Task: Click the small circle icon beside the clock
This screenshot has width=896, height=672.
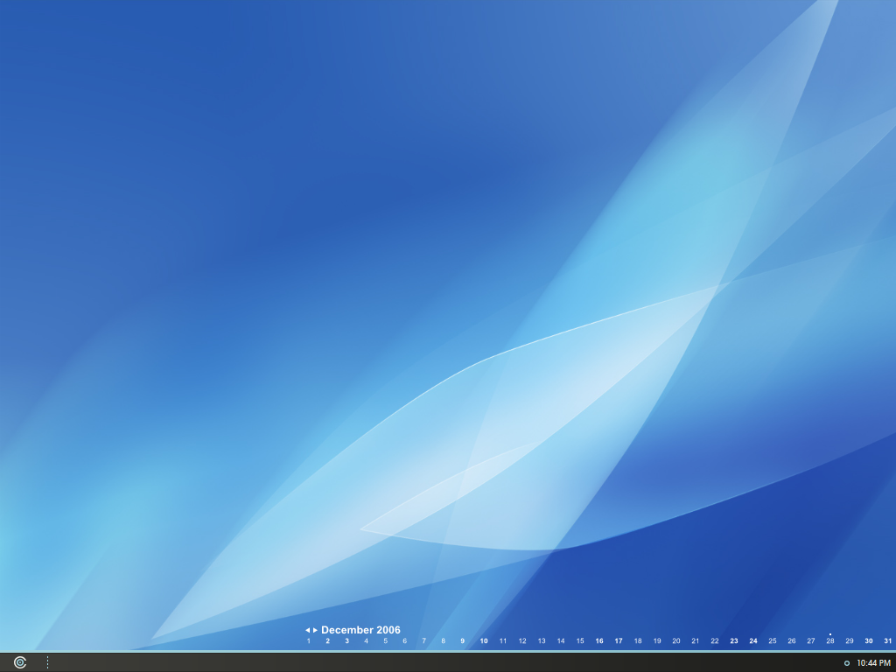Action: pyautogui.click(x=845, y=662)
